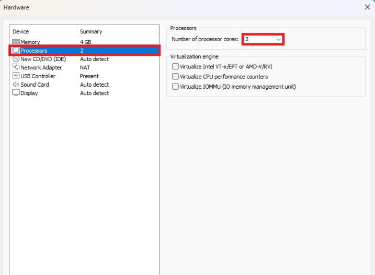Select the Display row label
The height and width of the screenshot is (275, 375).
click(x=29, y=93)
